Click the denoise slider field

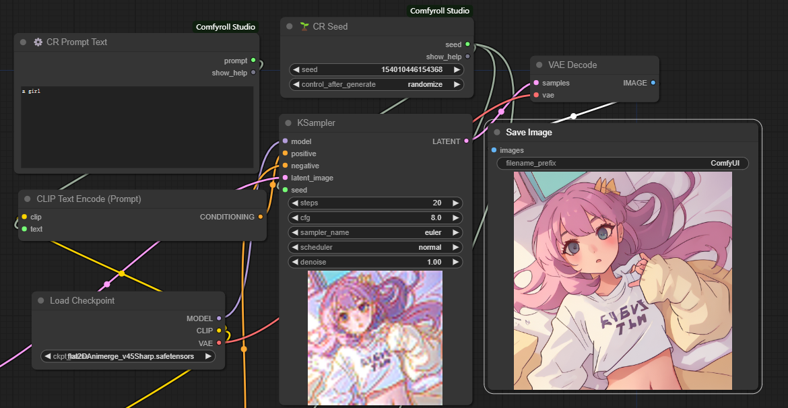(376, 262)
